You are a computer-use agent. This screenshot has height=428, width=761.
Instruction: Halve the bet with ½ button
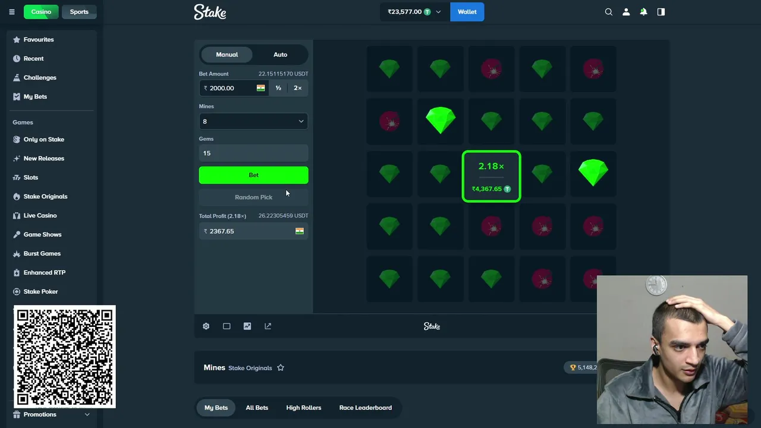278,88
